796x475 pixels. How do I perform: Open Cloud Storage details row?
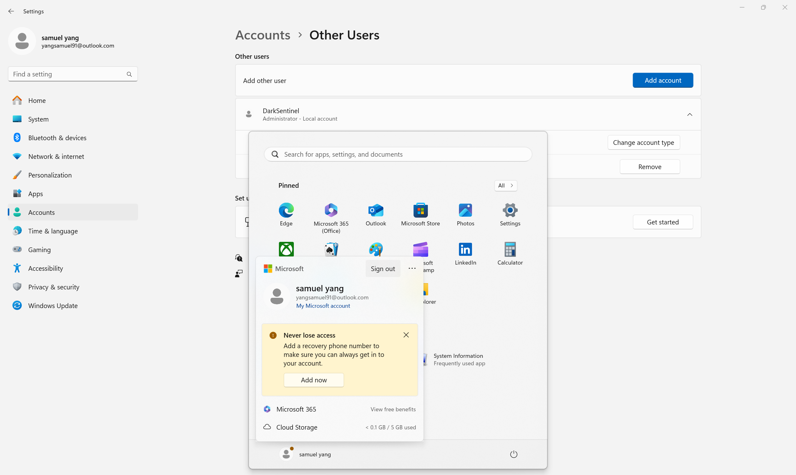pos(339,427)
